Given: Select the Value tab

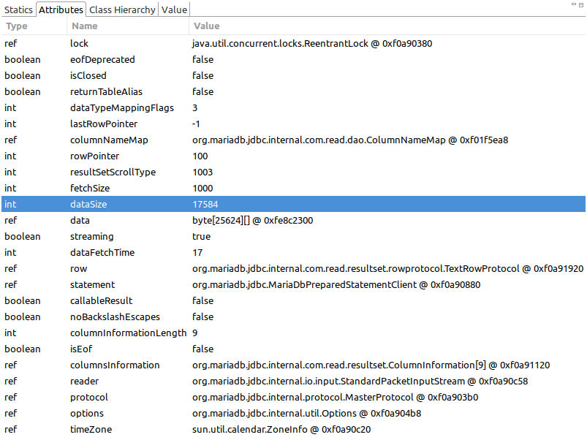Looking at the screenshot, I should coord(174,10).
